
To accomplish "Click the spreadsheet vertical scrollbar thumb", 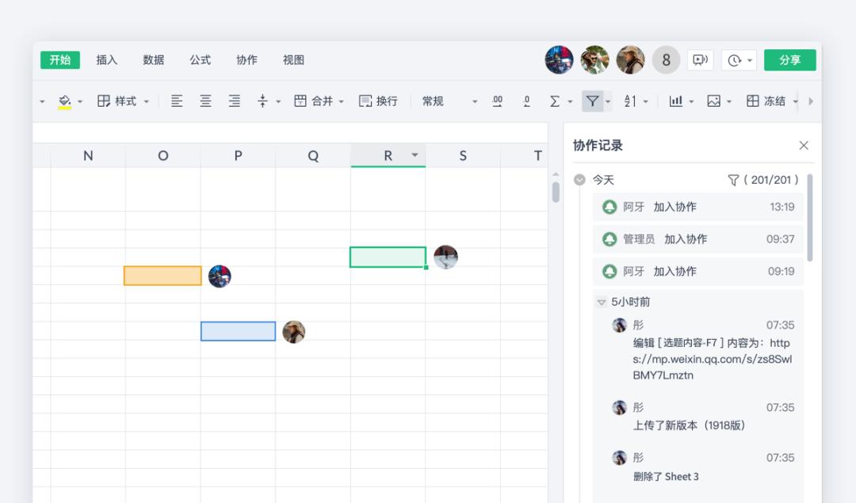I will click(x=556, y=192).
